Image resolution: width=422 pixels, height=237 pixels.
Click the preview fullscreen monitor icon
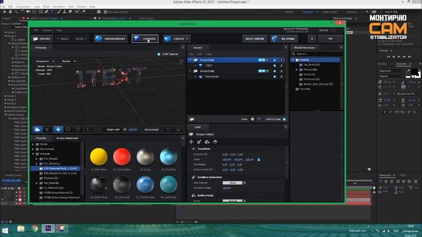pyautogui.click(x=178, y=130)
